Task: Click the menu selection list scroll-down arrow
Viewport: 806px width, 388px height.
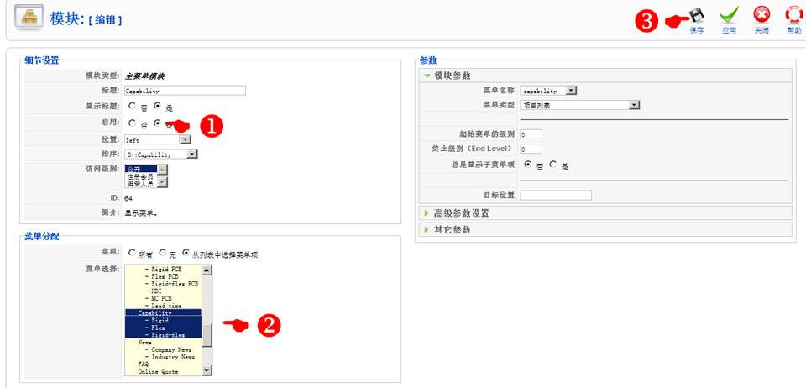Action: click(x=207, y=370)
